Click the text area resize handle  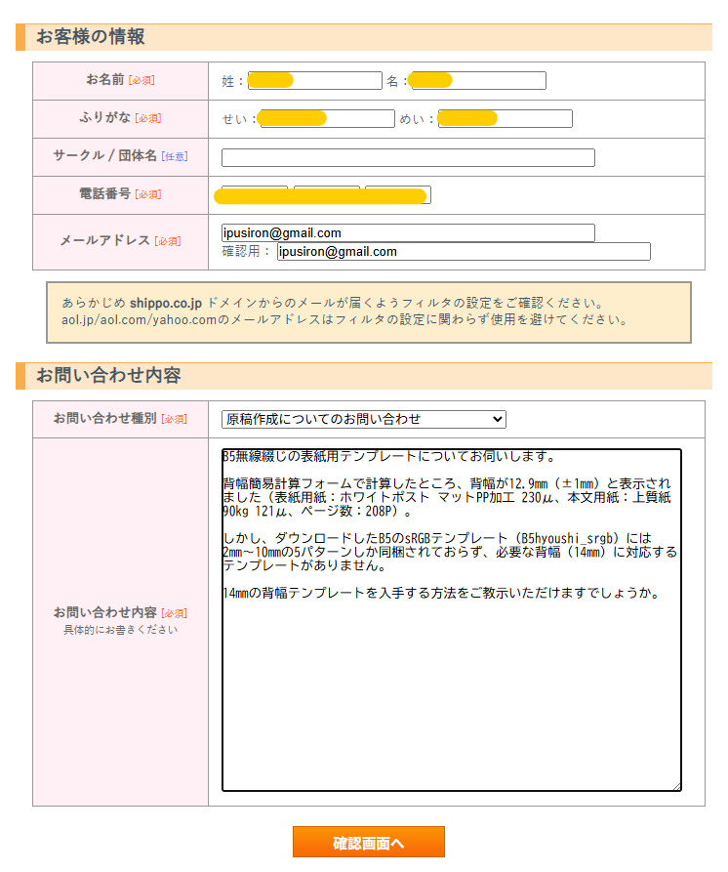click(676, 785)
